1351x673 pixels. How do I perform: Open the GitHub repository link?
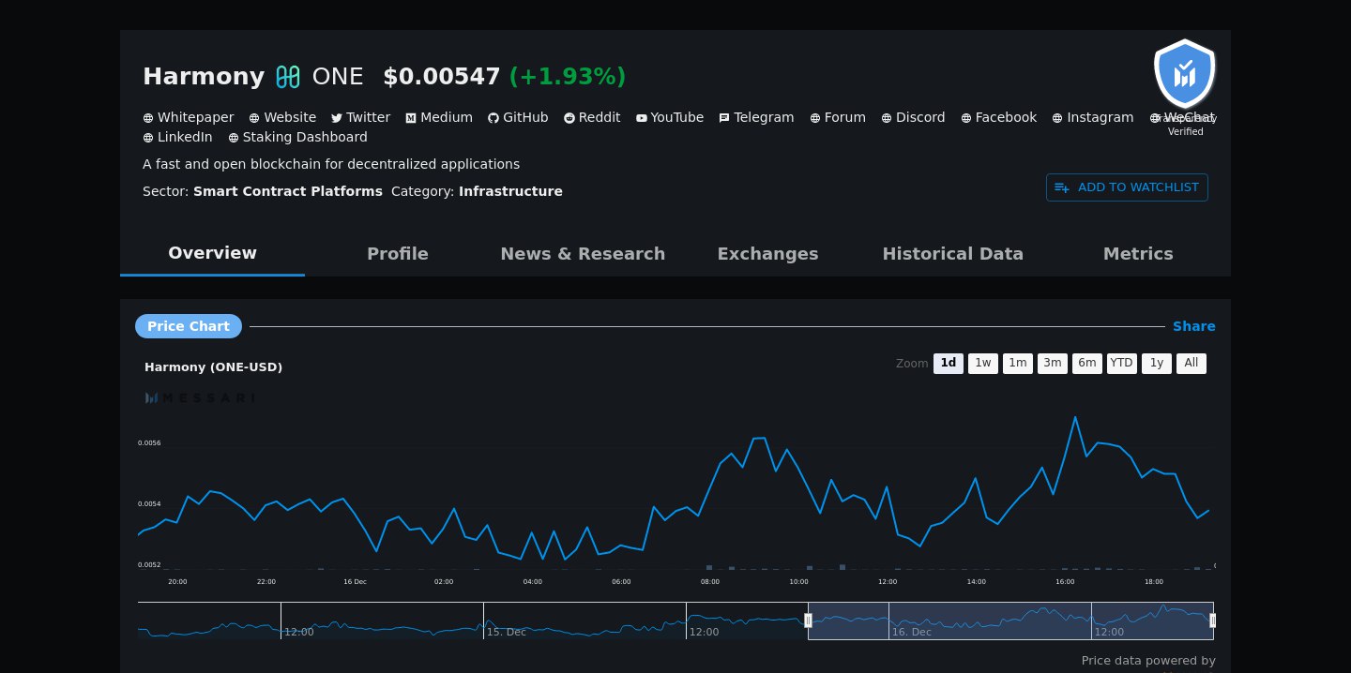point(518,118)
